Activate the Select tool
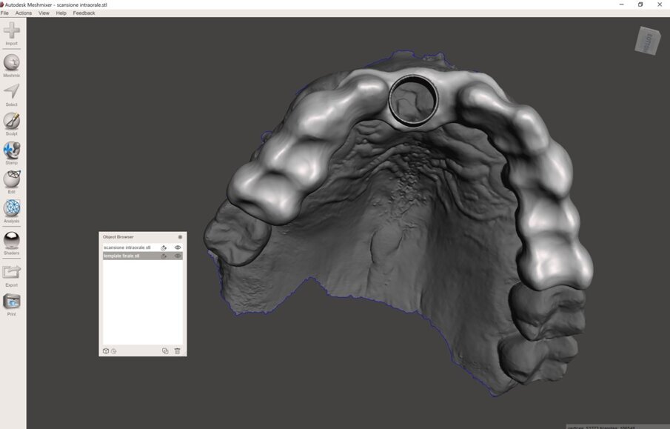The width and height of the screenshot is (670, 429). [x=11, y=92]
